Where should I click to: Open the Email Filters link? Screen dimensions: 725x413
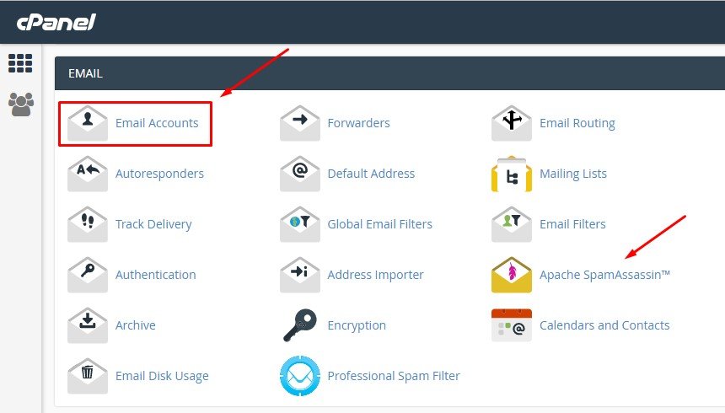coord(573,224)
